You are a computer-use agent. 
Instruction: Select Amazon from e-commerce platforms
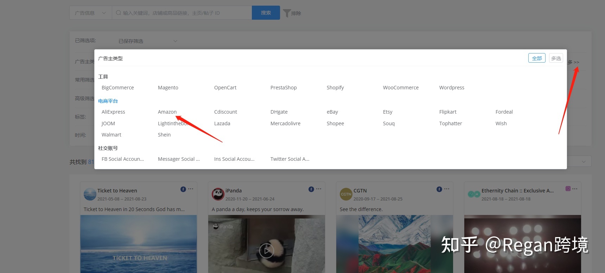[x=167, y=112]
